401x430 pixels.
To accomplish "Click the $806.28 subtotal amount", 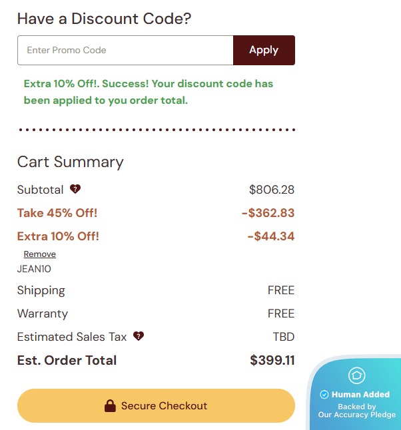I will click(x=272, y=190).
